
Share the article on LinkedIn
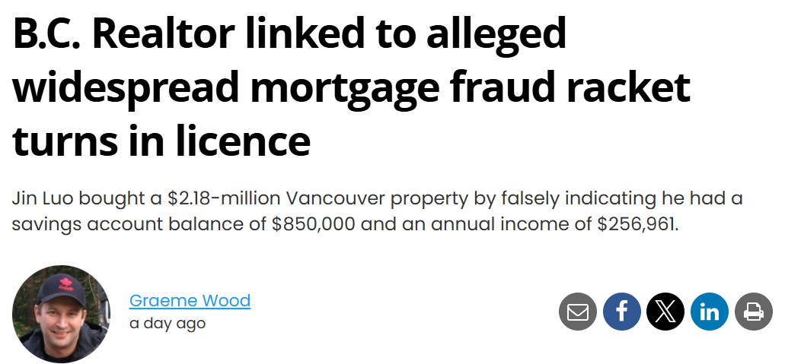coord(710,312)
